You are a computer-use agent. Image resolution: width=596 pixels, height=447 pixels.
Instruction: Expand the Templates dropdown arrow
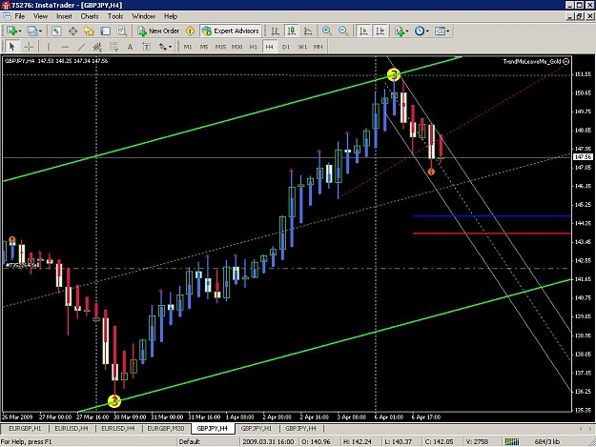tap(448, 31)
